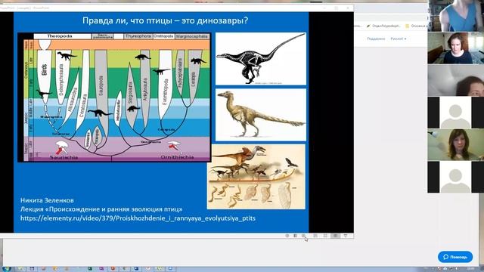Open the green Excel icon in the taskbar

point(90,269)
